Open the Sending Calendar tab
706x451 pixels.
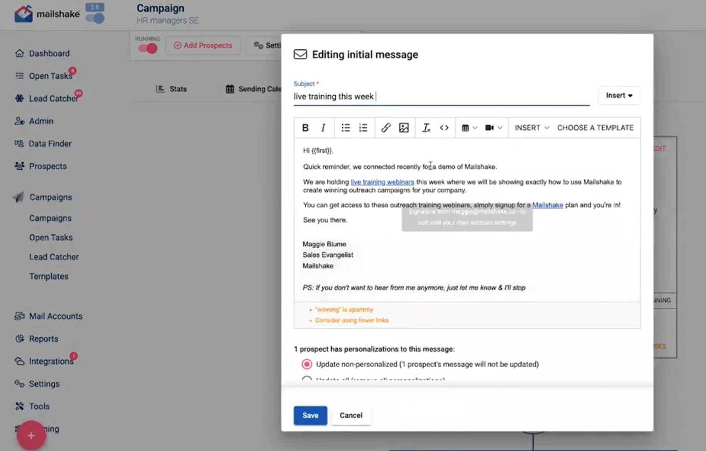(x=253, y=89)
